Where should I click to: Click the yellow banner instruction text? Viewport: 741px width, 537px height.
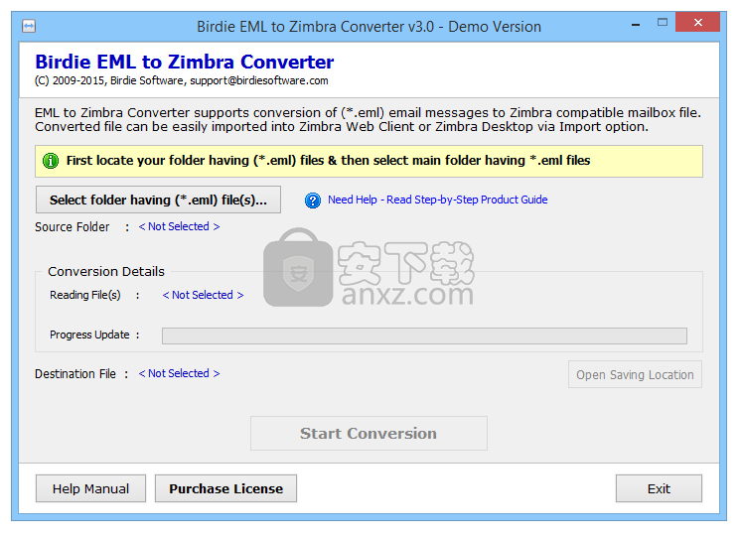(x=328, y=161)
